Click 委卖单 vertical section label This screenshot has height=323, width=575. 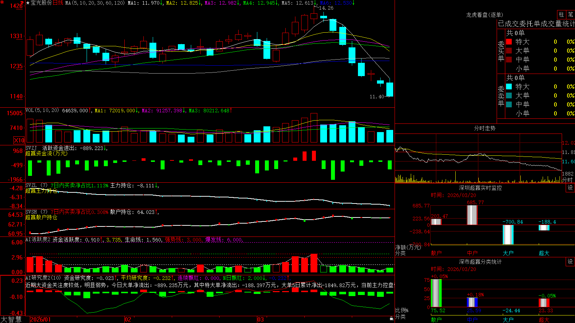(x=501, y=96)
